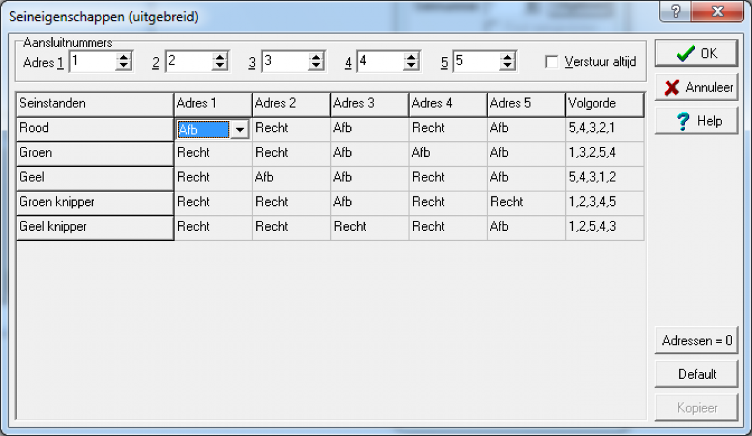752x436 pixels.
Task: Increase address 2 with the spinner up arrow
Action: (220, 57)
